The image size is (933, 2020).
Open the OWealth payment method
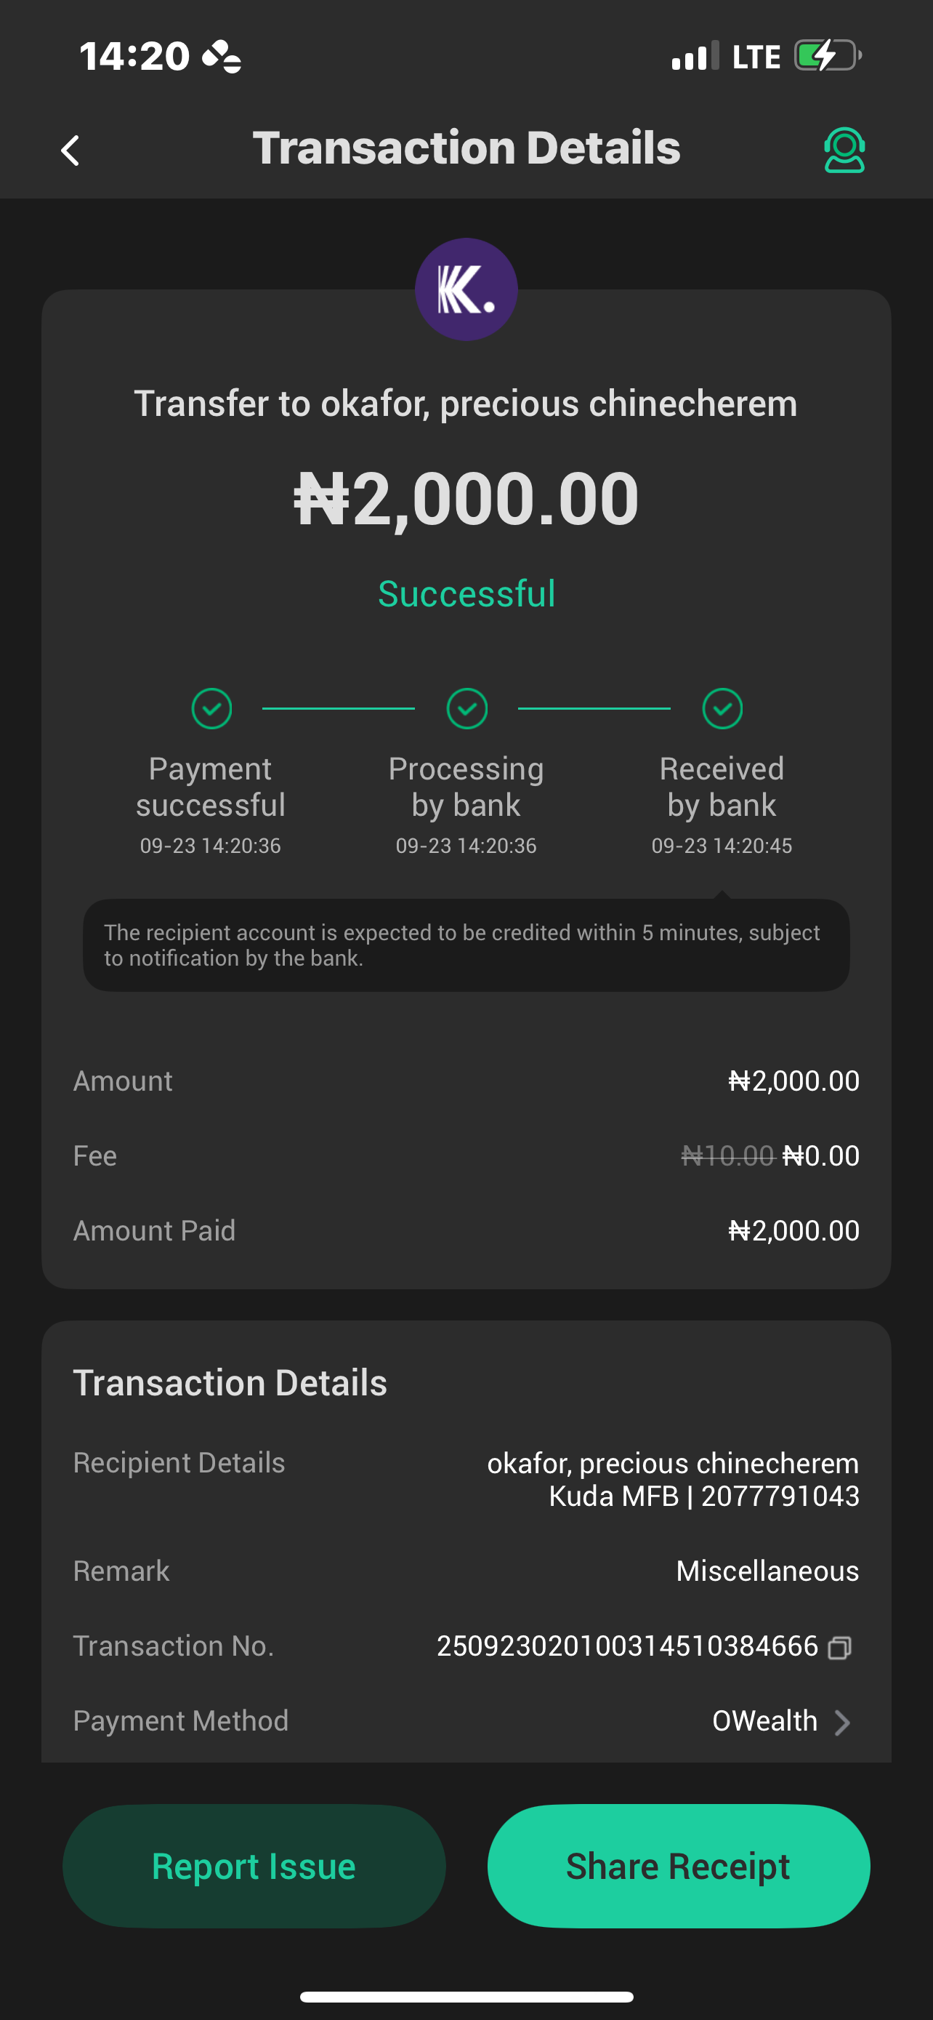pyautogui.click(x=764, y=1721)
